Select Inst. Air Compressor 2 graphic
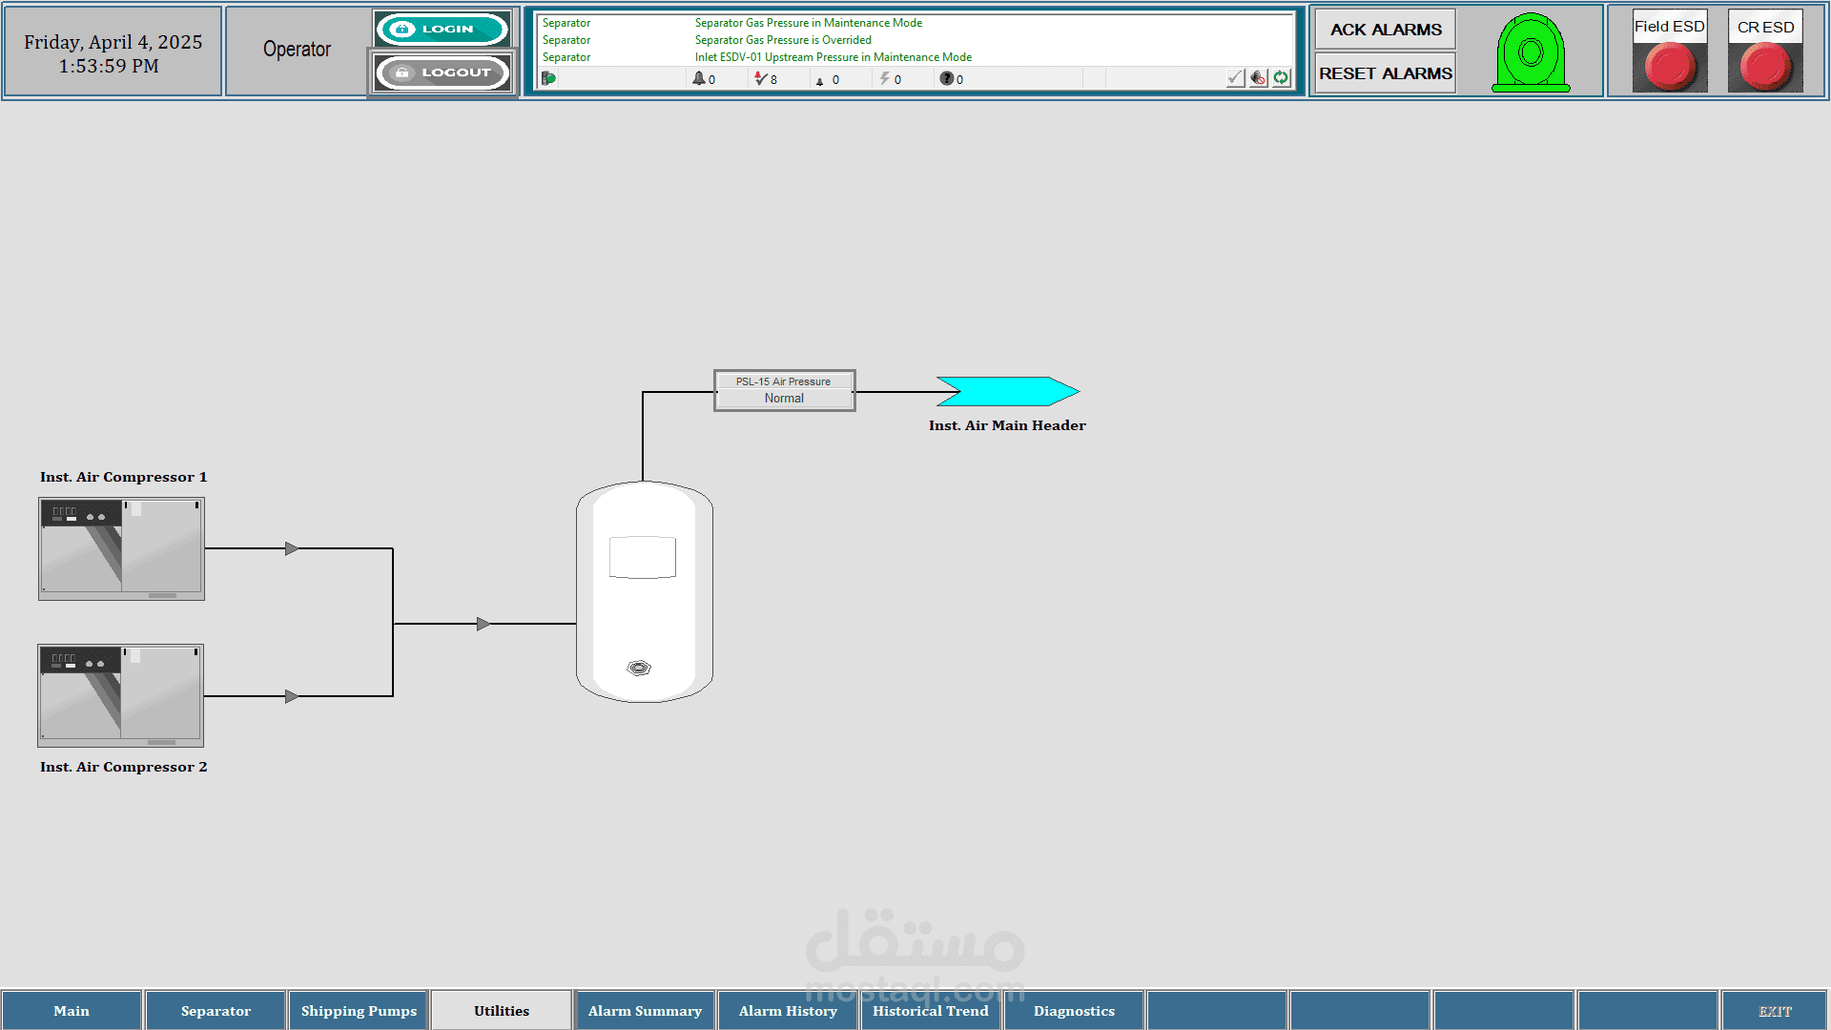This screenshot has width=1831, height=1030. 121,695
